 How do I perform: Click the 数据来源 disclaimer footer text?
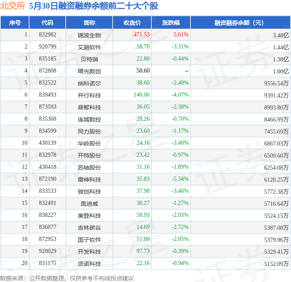(x=67, y=278)
